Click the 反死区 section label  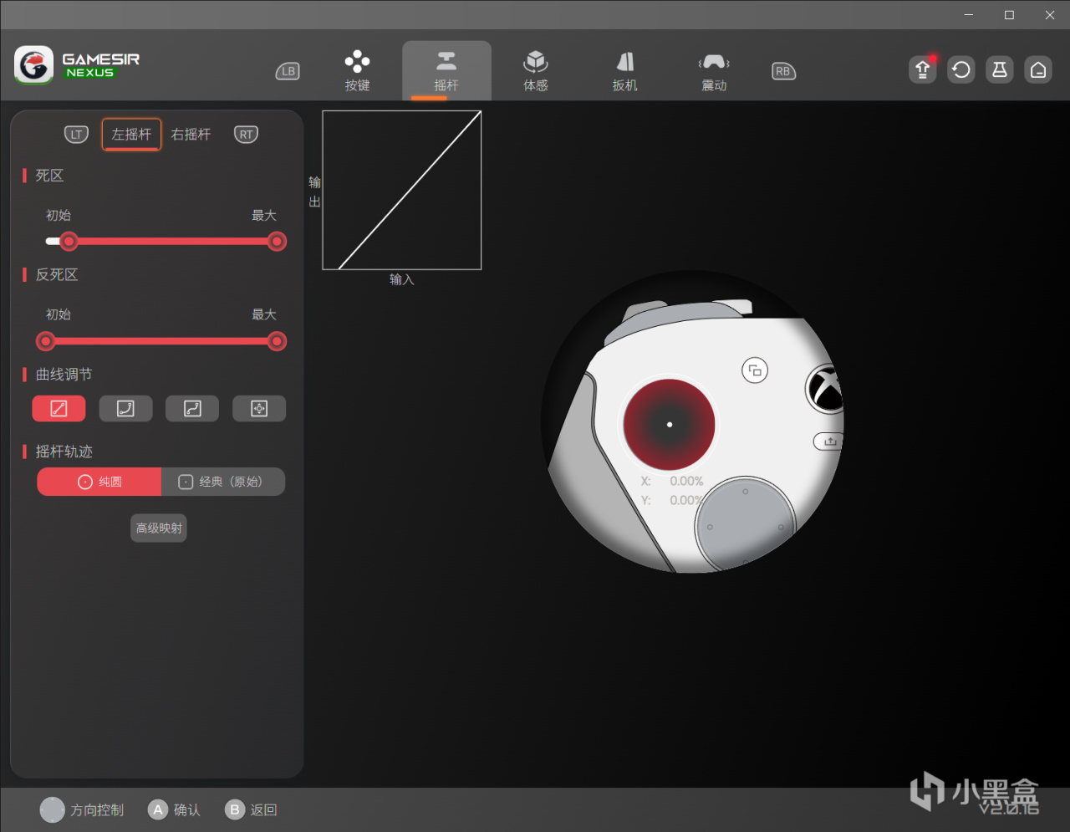tap(57, 275)
